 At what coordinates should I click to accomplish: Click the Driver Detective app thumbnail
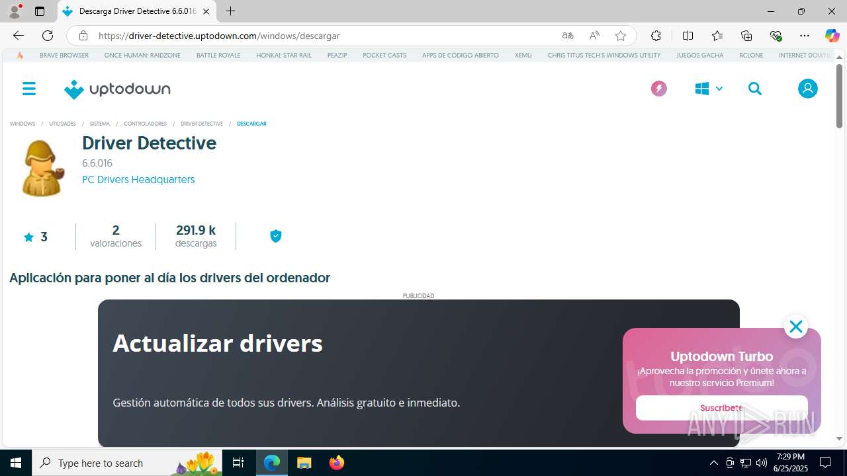tap(43, 168)
